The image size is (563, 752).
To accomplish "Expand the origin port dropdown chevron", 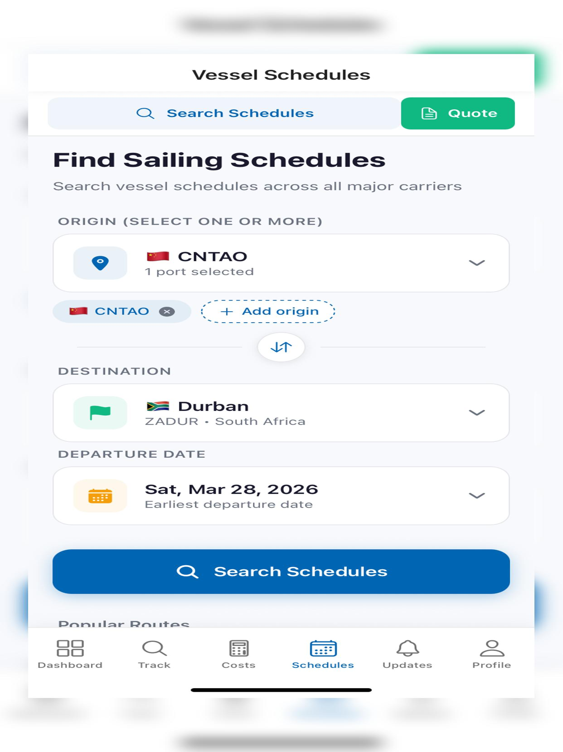I will click(477, 263).
